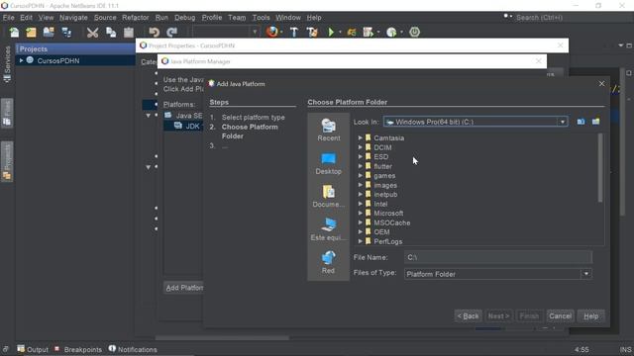Click the Up One Level folder icon
Screen dimensions: 634x356
click(581, 122)
